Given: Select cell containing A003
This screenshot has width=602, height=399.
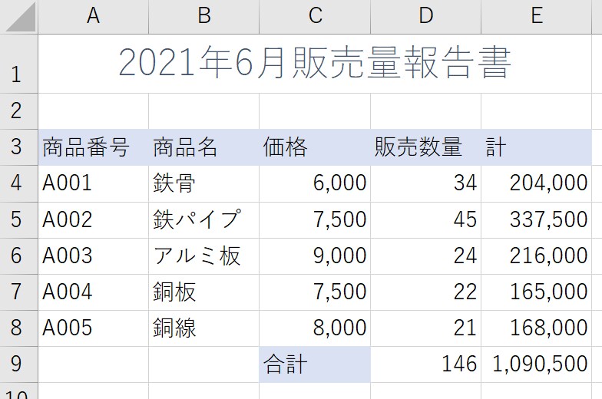Looking at the screenshot, I should tap(94, 256).
